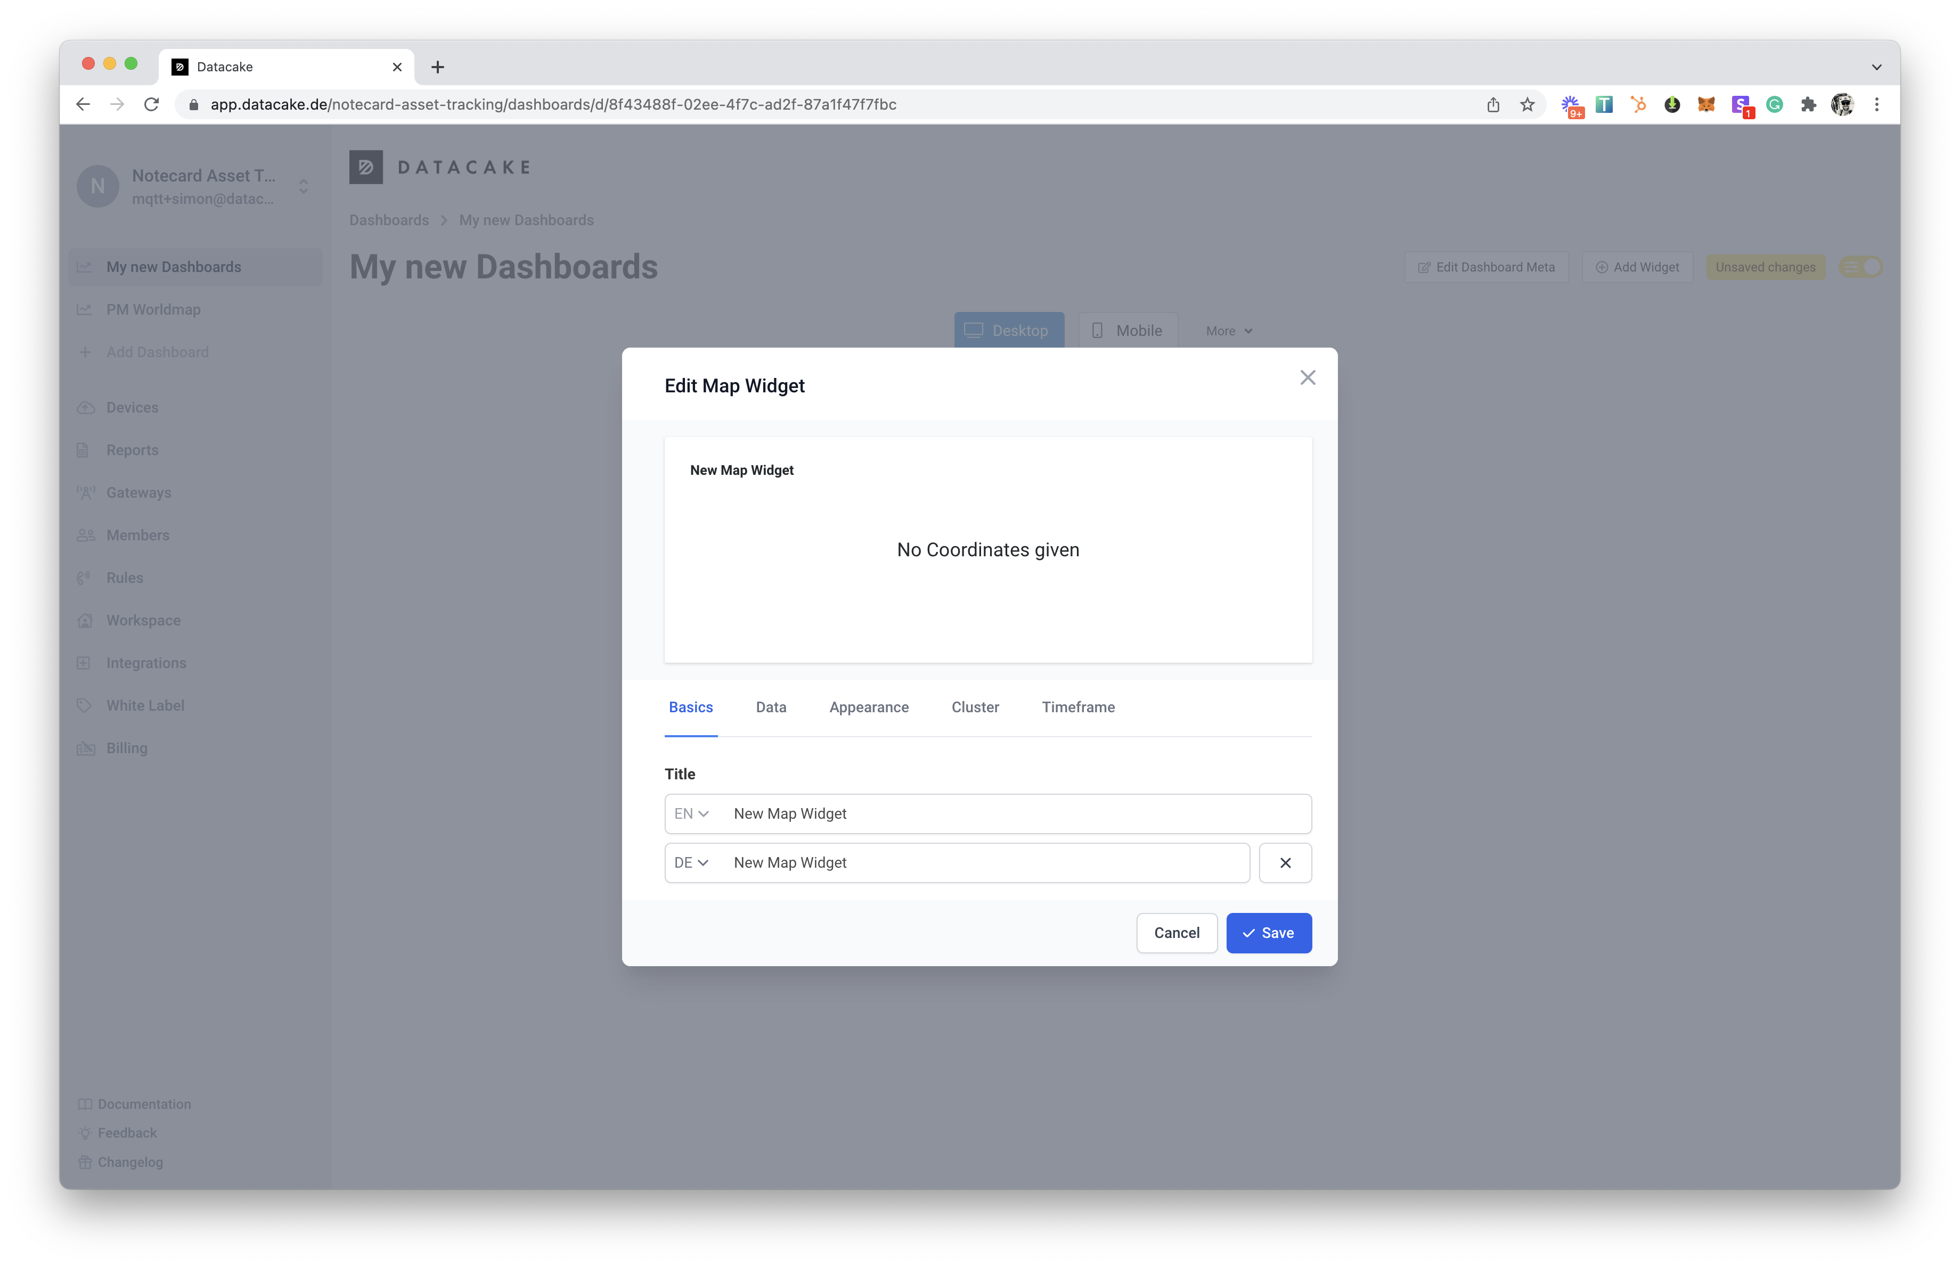Click My new Dashboards breadcrumb
Viewport: 1960px width, 1268px height.
tap(526, 220)
